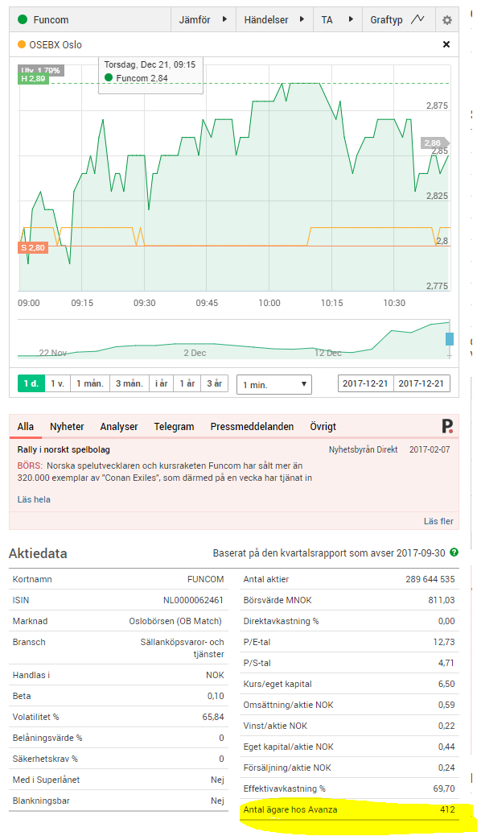Switch to the Alla news tab
This screenshot has height=836, width=477.
[x=26, y=427]
